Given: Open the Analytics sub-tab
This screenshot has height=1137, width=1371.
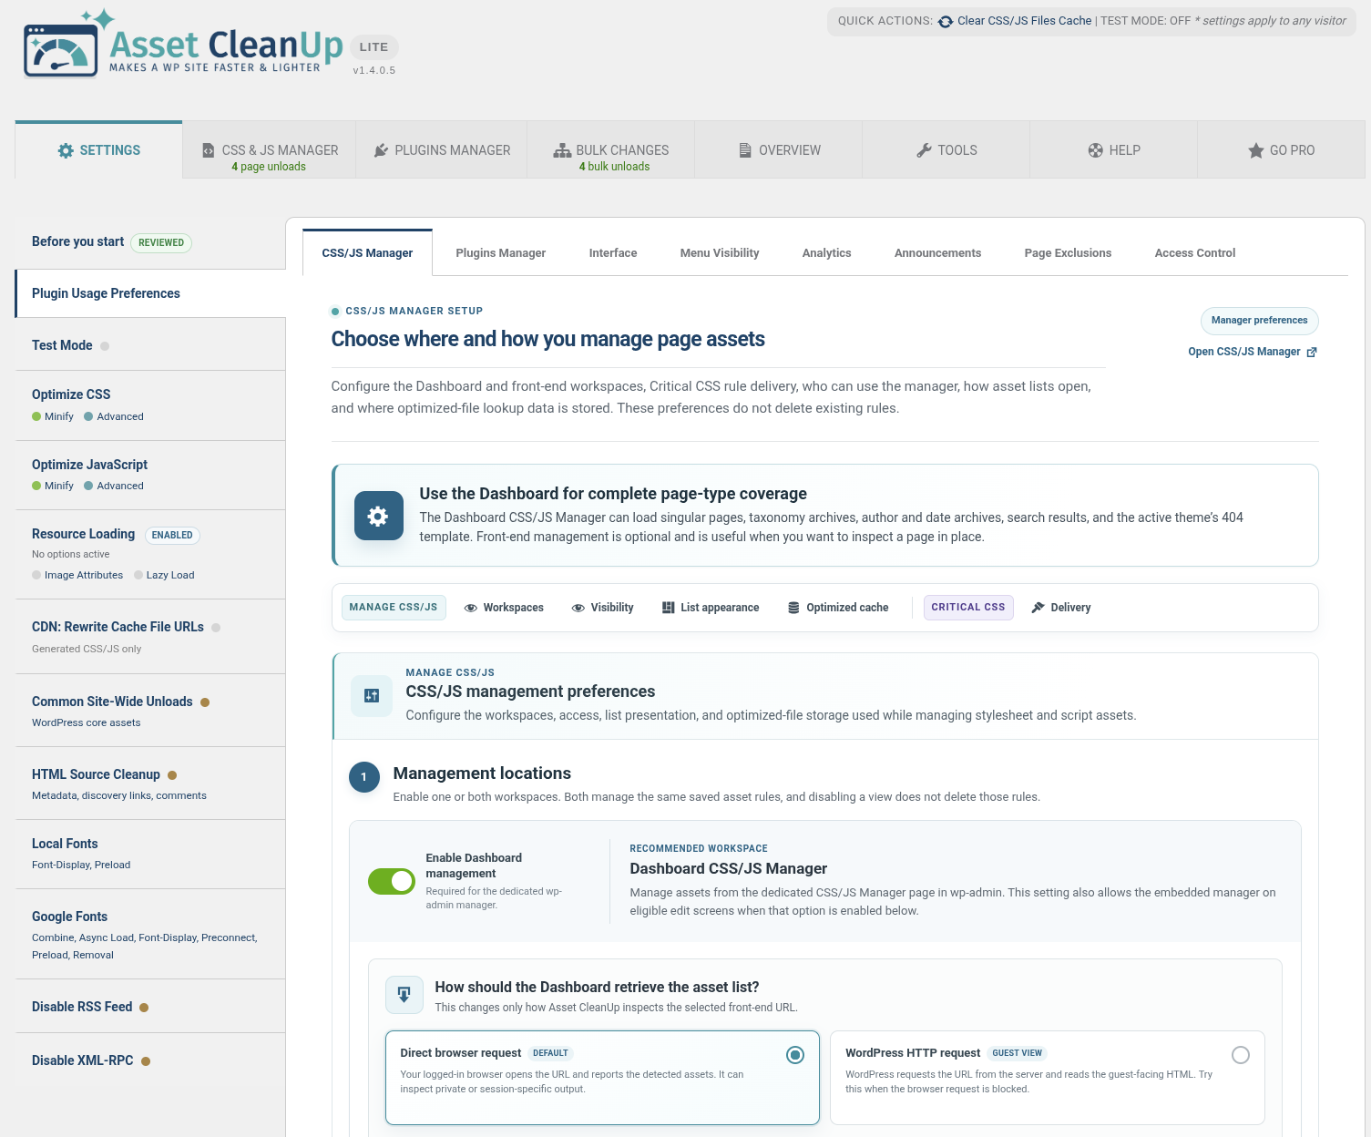Looking at the screenshot, I should pyautogui.click(x=827, y=253).
